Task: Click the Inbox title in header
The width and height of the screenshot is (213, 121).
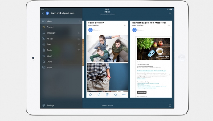Action: (x=107, y=12)
